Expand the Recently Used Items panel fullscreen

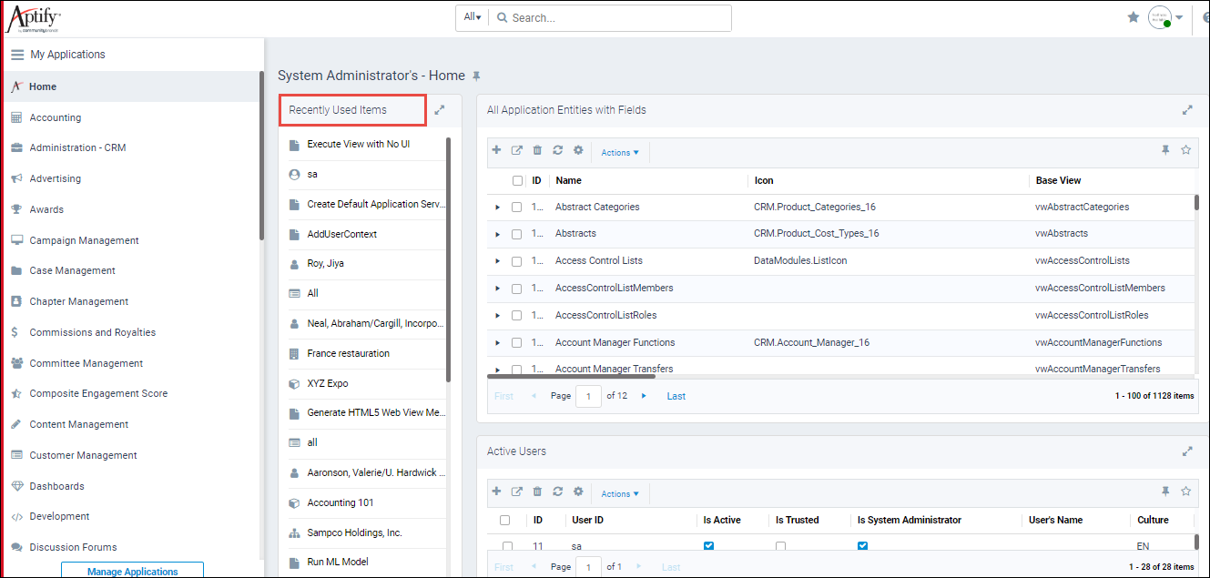click(x=440, y=108)
